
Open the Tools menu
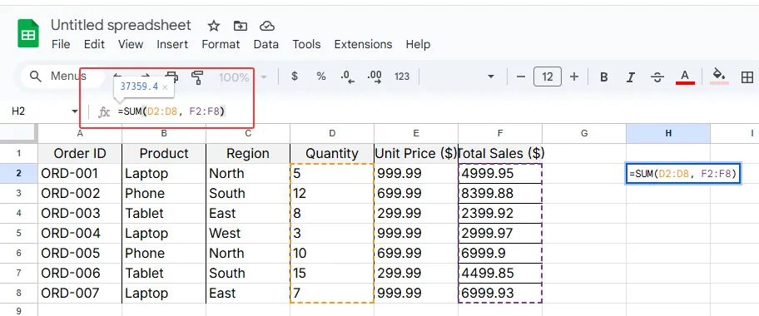[306, 45]
